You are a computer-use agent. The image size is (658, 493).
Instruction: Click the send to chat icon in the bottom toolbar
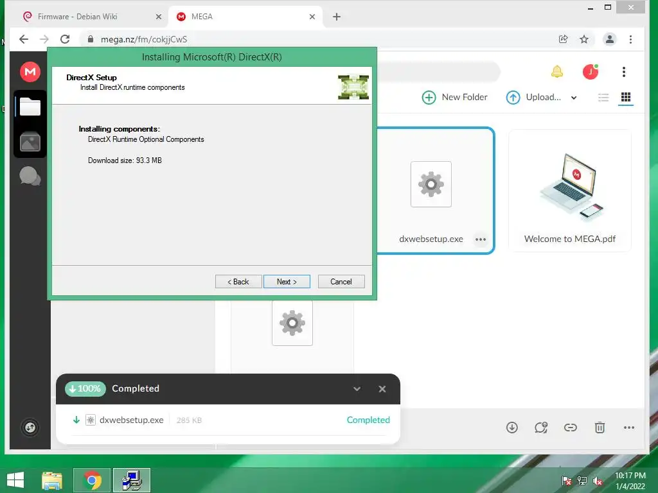pos(541,428)
